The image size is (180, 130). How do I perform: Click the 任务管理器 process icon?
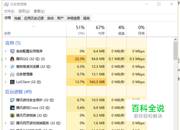click(12, 75)
